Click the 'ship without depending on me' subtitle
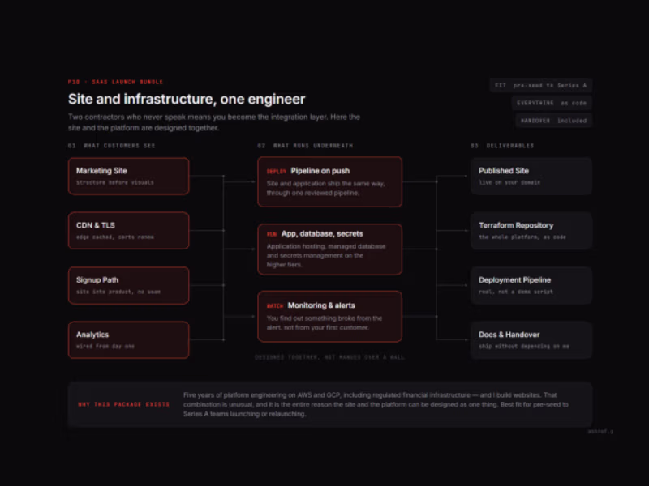 click(x=523, y=347)
